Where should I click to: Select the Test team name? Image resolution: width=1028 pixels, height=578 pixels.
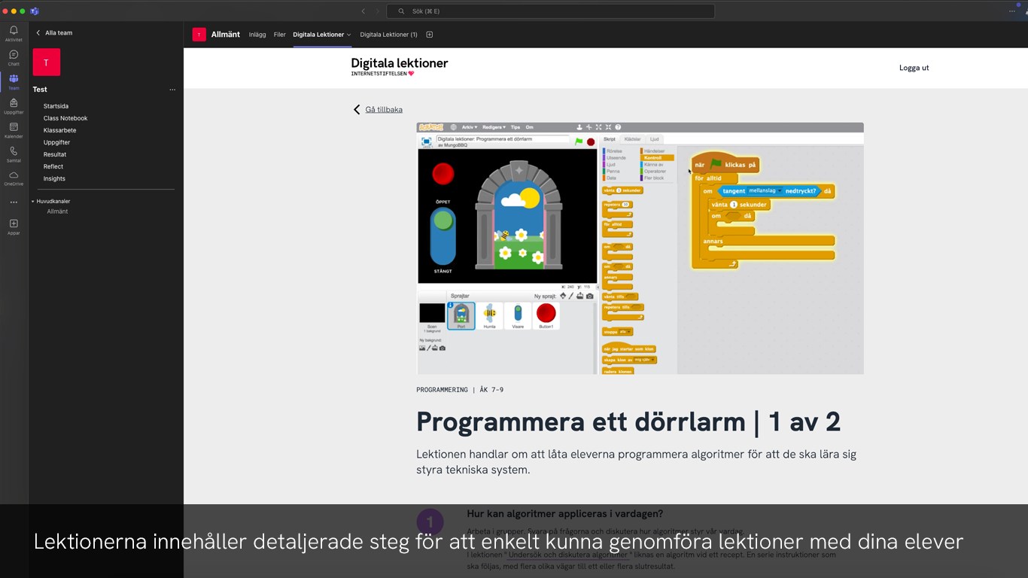pos(40,90)
